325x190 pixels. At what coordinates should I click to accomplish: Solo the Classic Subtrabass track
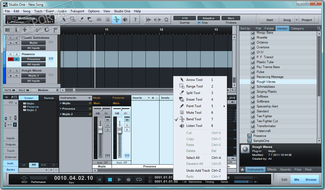pyautogui.click(x=17, y=38)
